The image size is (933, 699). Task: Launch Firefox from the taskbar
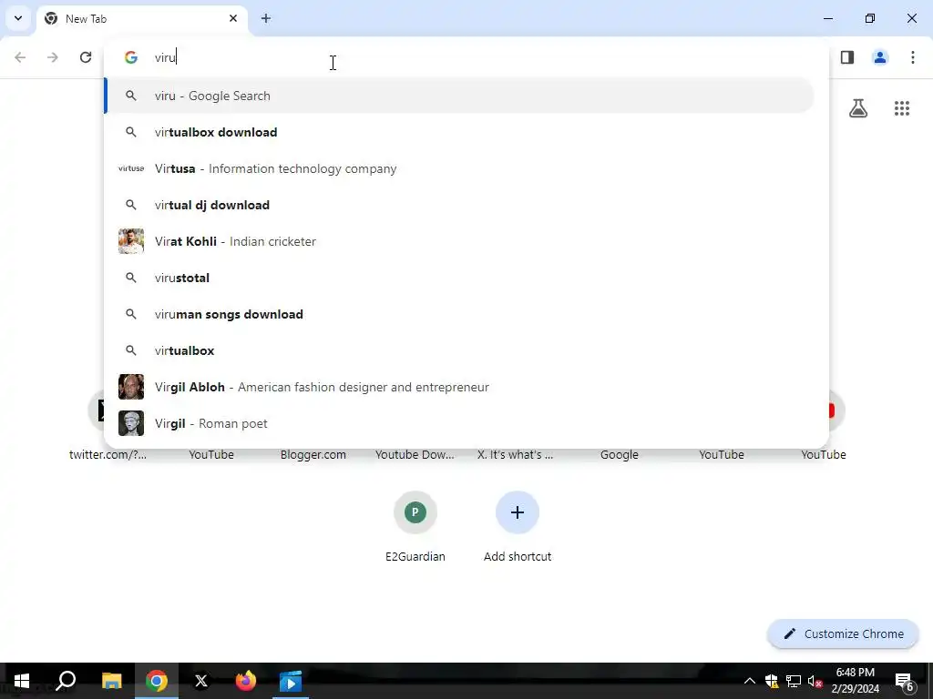pos(246,681)
